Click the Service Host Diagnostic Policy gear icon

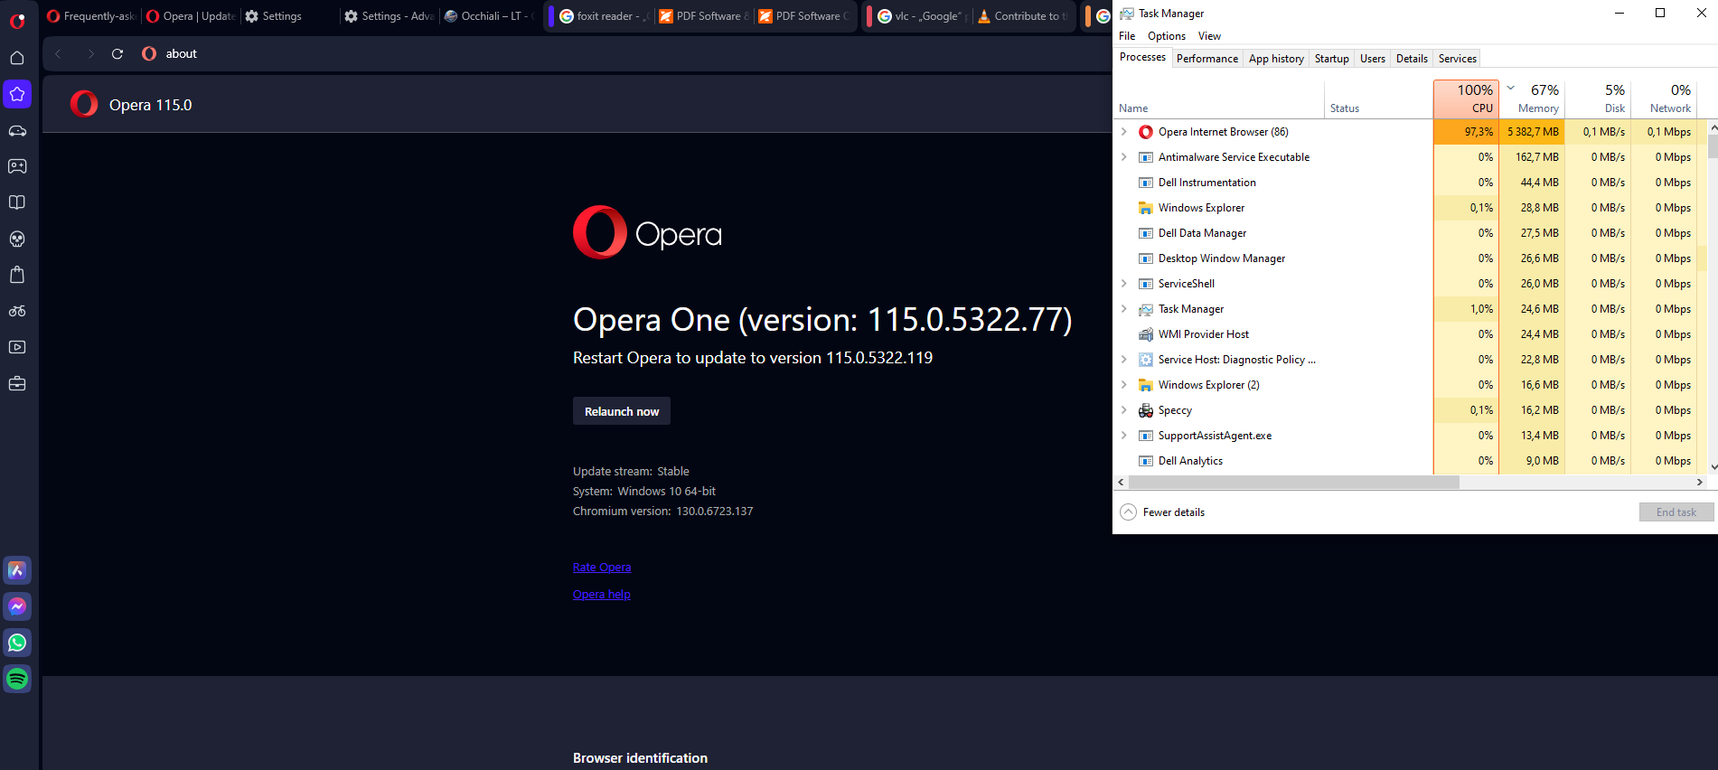[x=1146, y=360]
